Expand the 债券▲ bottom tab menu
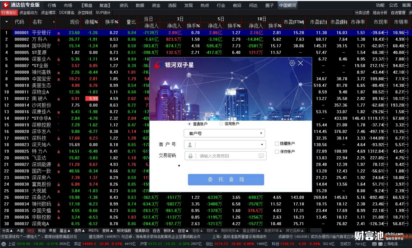 (80, 231)
